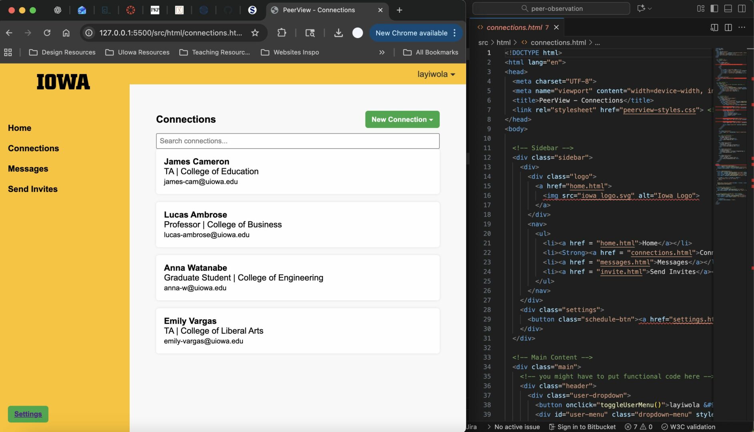754x432 pixels.
Task: Split the VS Code editor right
Action: [728, 27]
